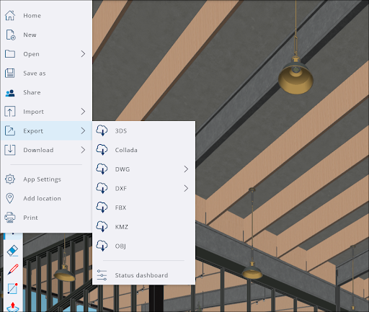Open the Open menu entry label
369x312 pixels.
point(31,54)
